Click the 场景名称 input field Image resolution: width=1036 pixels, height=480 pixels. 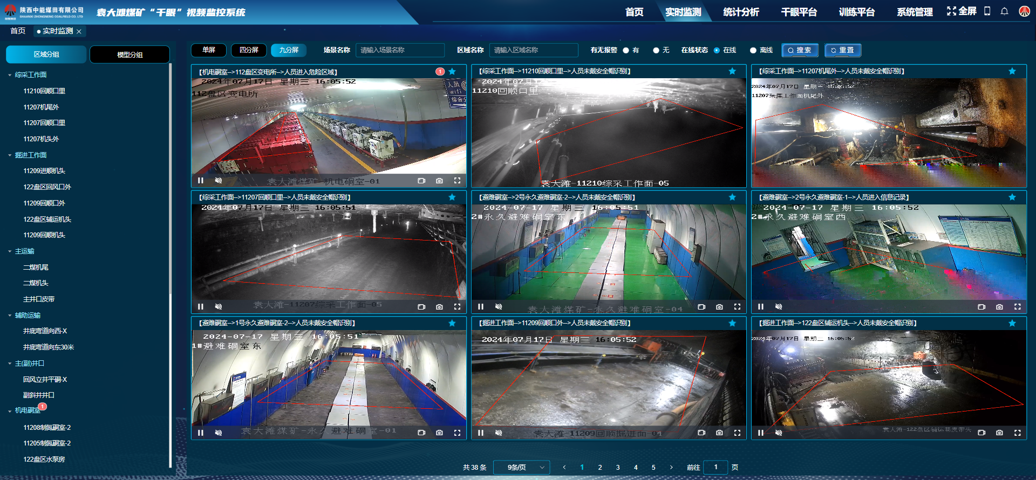tap(400, 50)
